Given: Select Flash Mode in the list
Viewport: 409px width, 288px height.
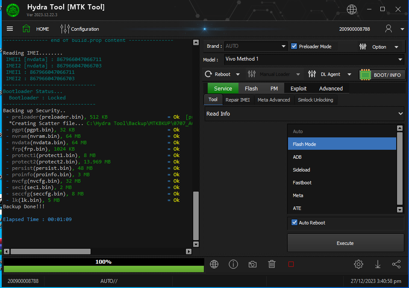Looking at the screenshot, I should 342,144.
